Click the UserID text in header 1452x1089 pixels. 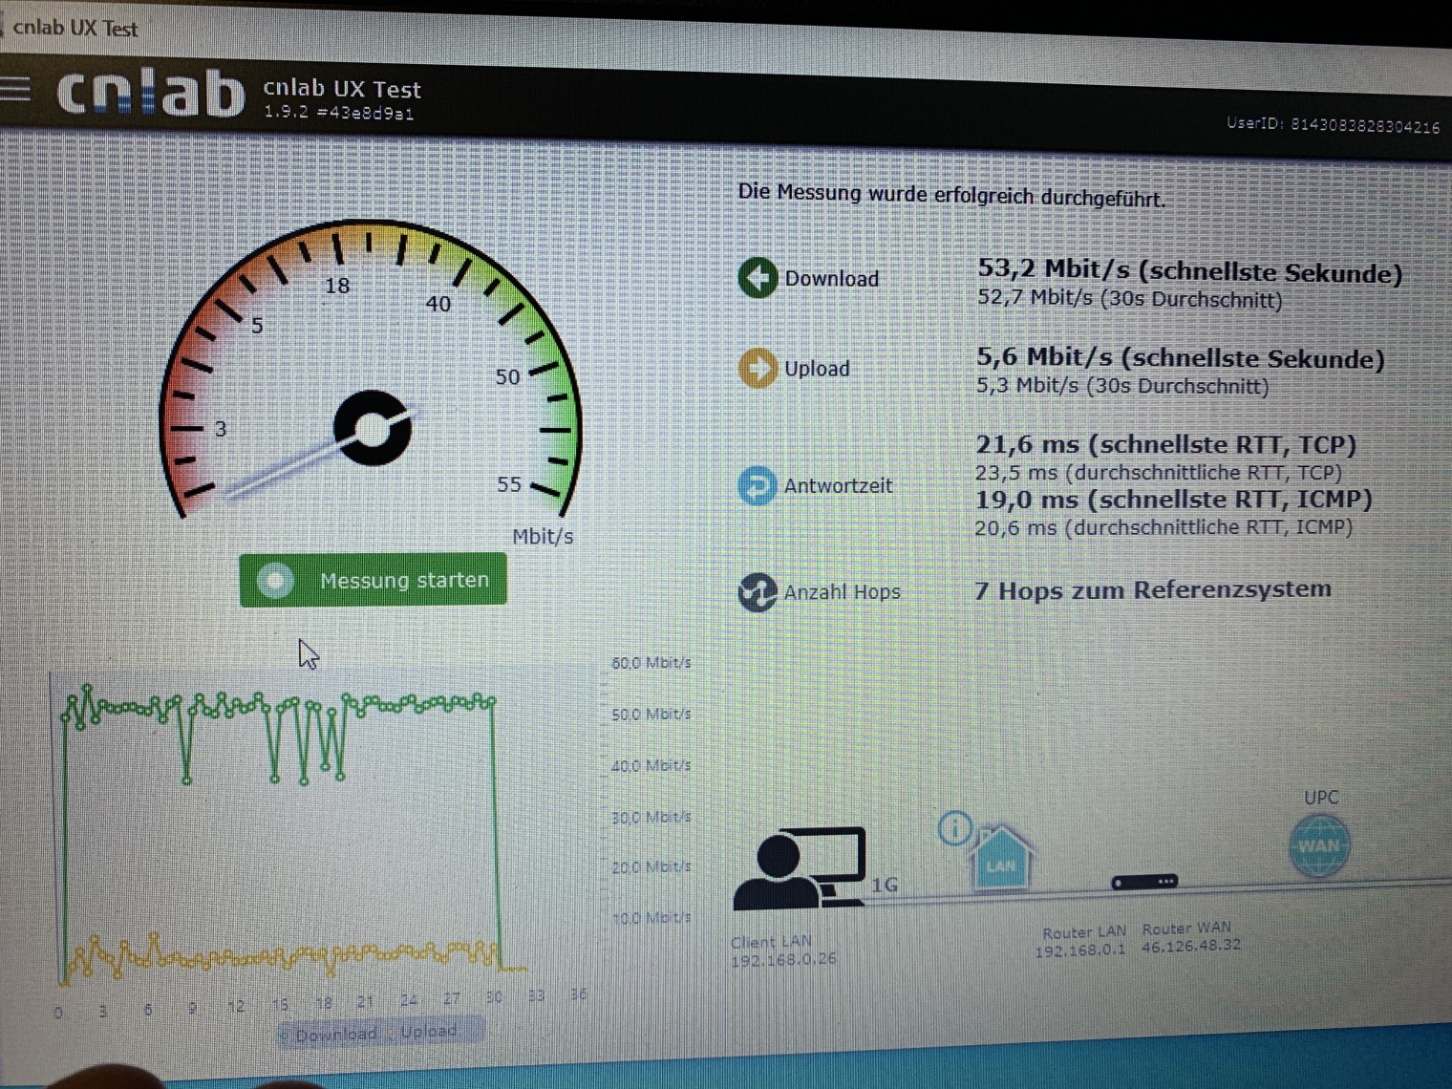pyautogui.click(x=1333, y=125)
